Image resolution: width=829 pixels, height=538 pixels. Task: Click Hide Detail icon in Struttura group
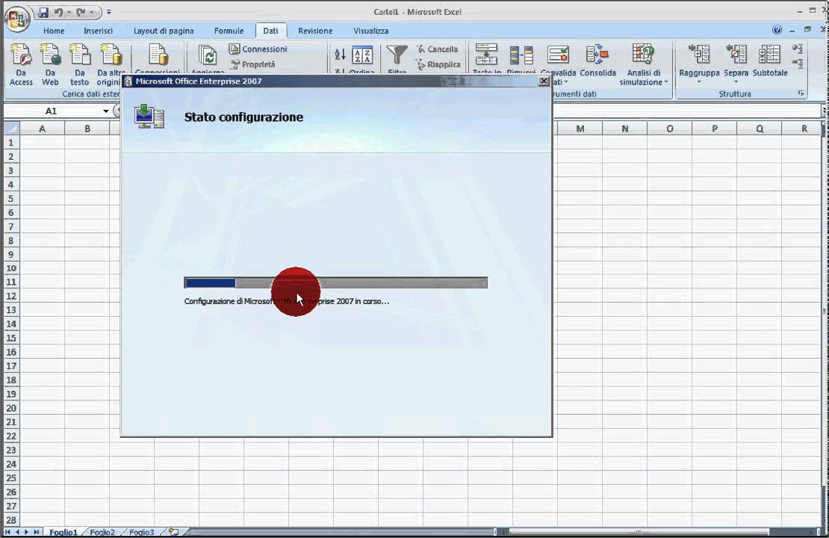tap(798, 64)
